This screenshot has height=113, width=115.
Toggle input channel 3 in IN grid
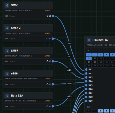point(101,55)
